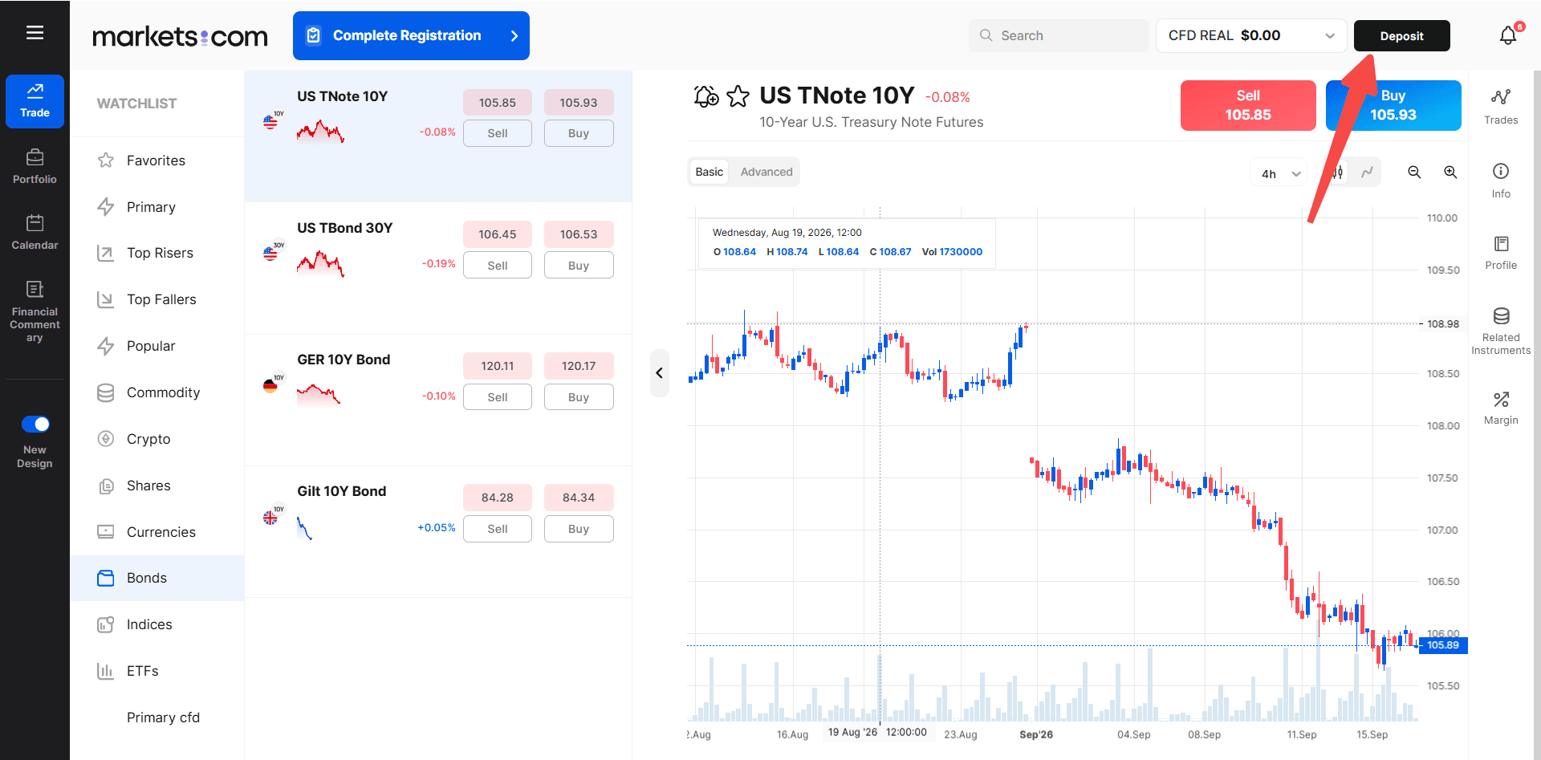Set price alert bell for US TNote 10Y
The height and width of the screenshot is (760, 1541).
[706, 96]
